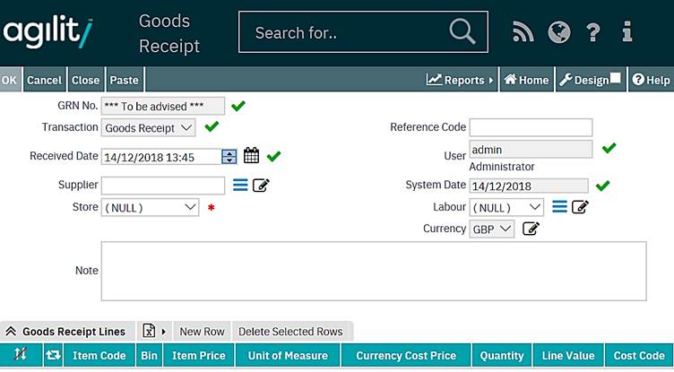Go to Home from the toolbar
The image size is (674, 372).
click(x=526, y=80)
